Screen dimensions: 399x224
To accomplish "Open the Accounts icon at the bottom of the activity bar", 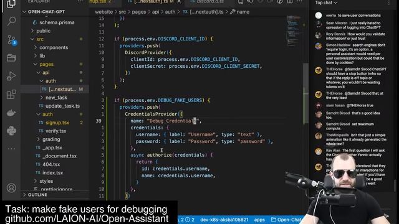I will click(11, 188).
